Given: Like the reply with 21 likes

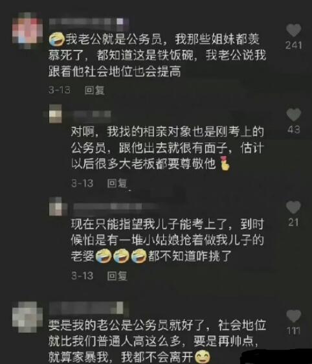Looking at the screenshot, I should pyautogui.click(x=293, y=207).
